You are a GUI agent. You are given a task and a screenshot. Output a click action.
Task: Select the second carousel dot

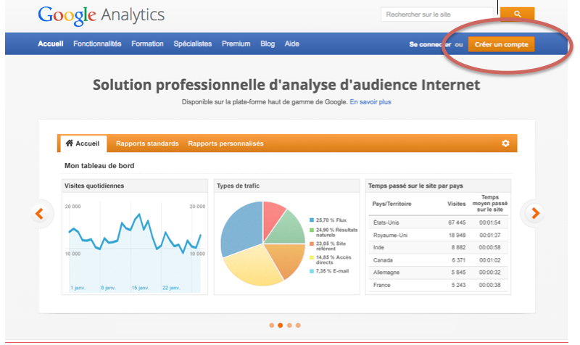(281, 325)
